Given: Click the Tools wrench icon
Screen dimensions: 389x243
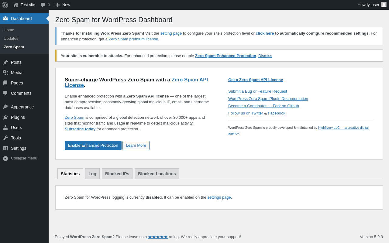Looking at the screenshot, I should tap(5, 138).
